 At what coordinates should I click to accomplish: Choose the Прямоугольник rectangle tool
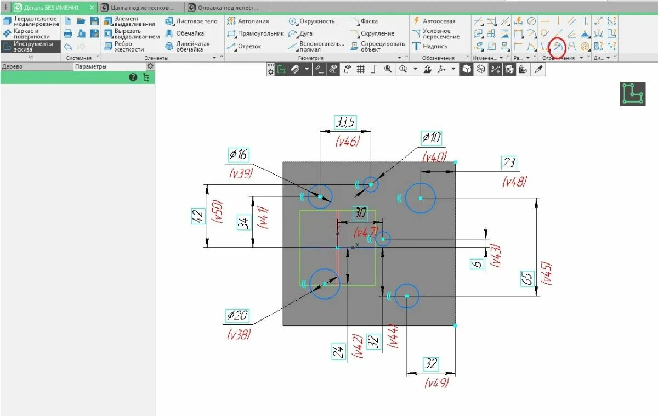point(256,33)
